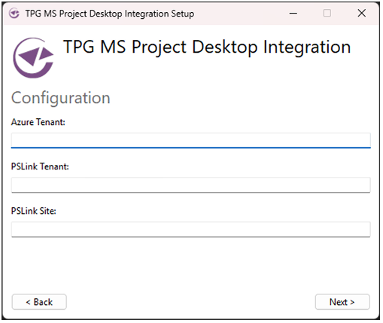Click into the PSLink Tenant field

coord(191,185)
